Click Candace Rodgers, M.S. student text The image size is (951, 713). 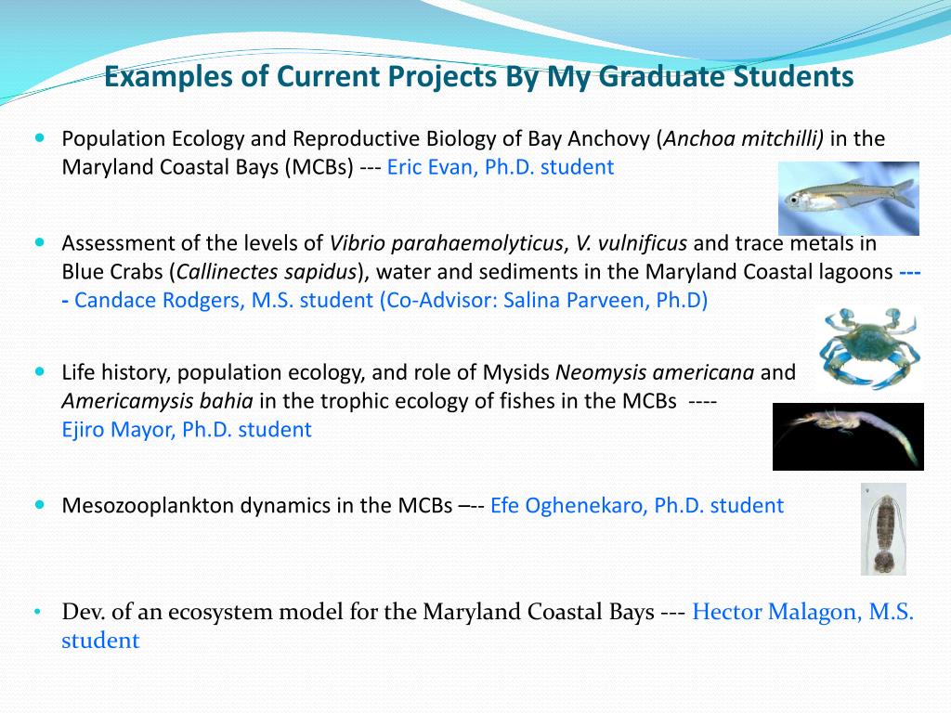(x=223, y=300)
